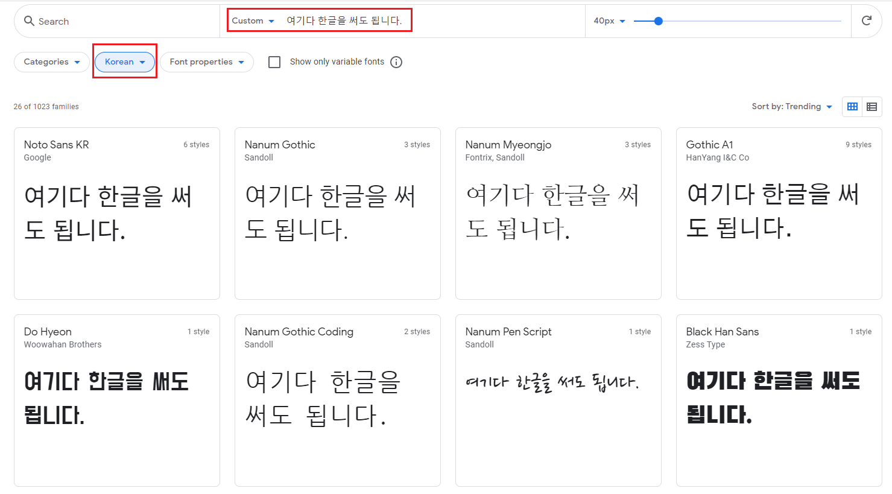Open Sort by Trending dropdown

[x=792, y=106]
